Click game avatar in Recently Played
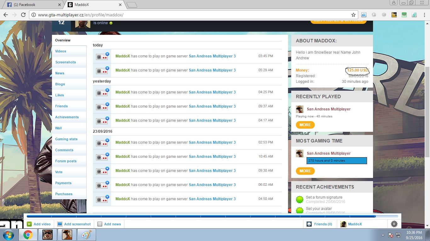Image resolution: width=430 pixels, height=241 pixels. 300,109
